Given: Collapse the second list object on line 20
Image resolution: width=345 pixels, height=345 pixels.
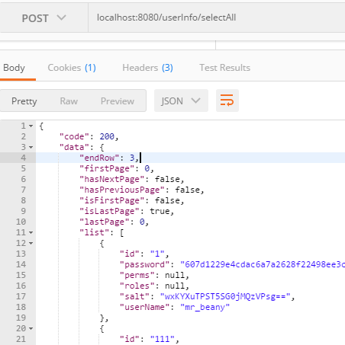Looking at the screenshot, I should (31, 328).
